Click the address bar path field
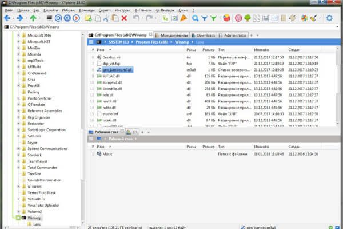The height and width of the screenshot is (229, 343). pos(170,27)
